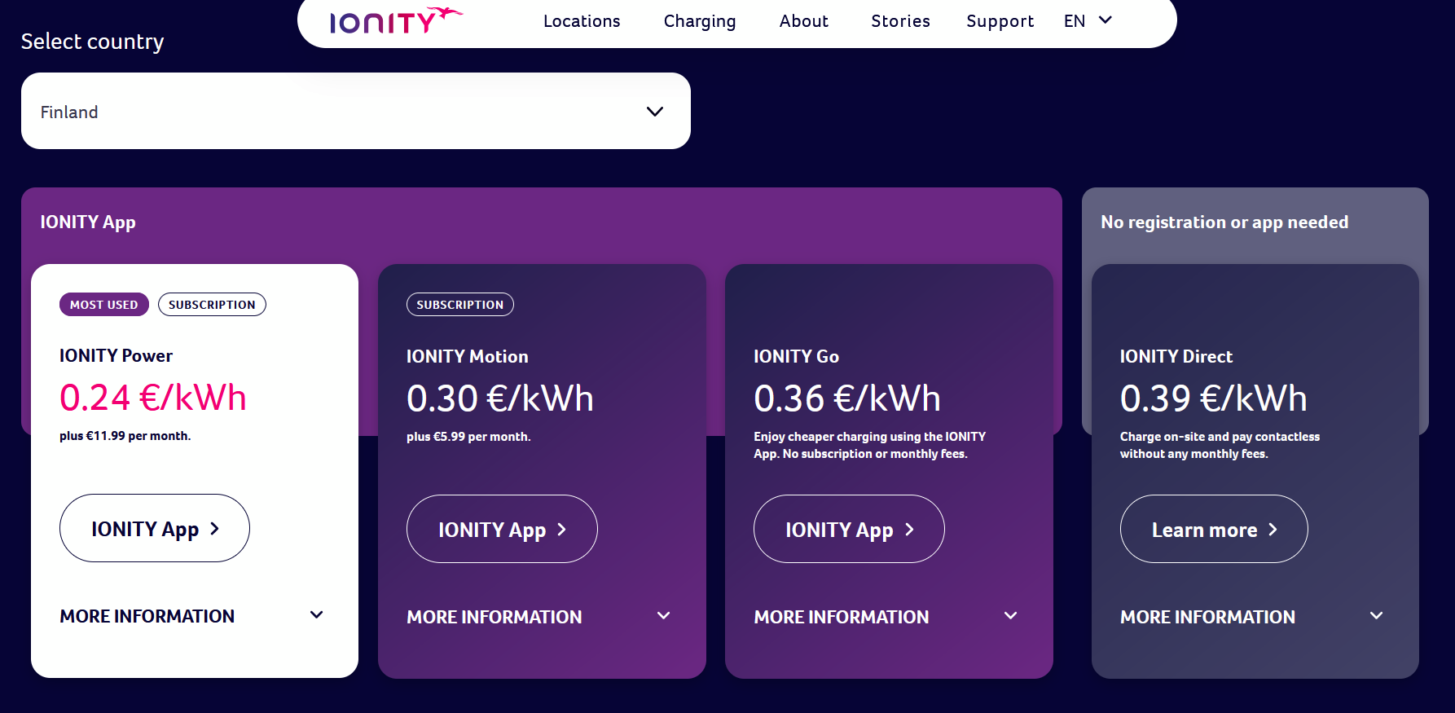Expand More Information chevron for IONITY Go
Viewport: 1455px width, 713px height.
coord(1011,616)
